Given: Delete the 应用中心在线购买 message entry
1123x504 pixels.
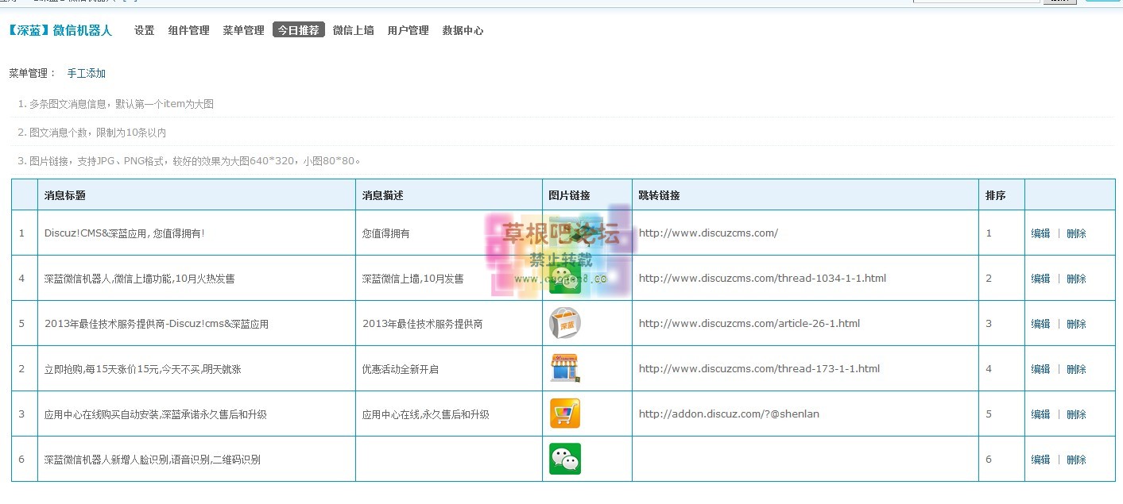Looking at the screenshot, I should [x=1076, y=414].
